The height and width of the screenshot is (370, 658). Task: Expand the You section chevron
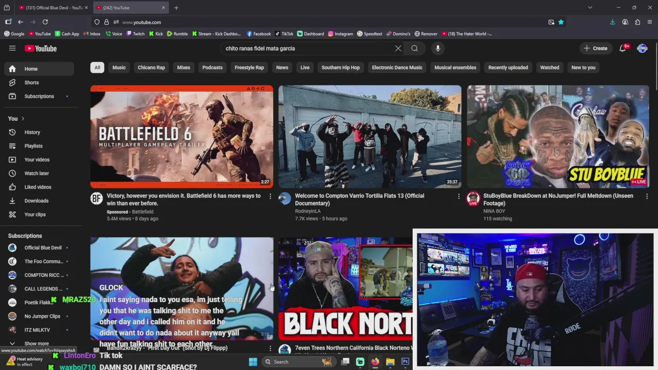click(x=23, y=119)
